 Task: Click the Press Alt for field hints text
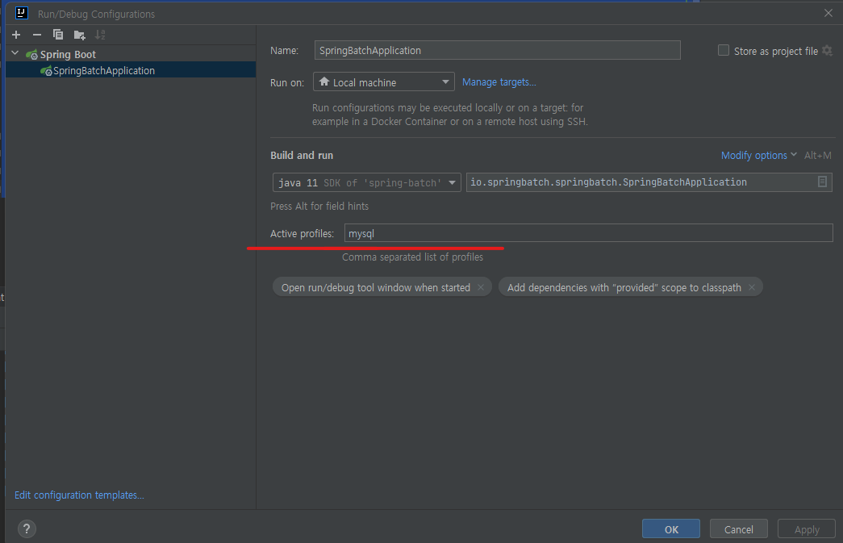point(319,206)
